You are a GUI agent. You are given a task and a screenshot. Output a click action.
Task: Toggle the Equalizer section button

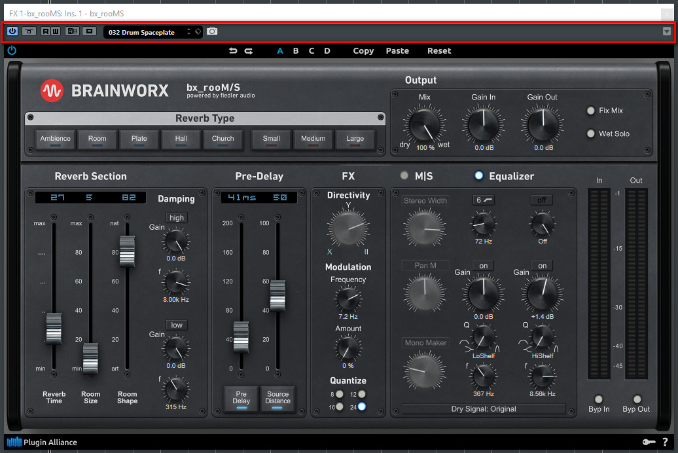478,175
